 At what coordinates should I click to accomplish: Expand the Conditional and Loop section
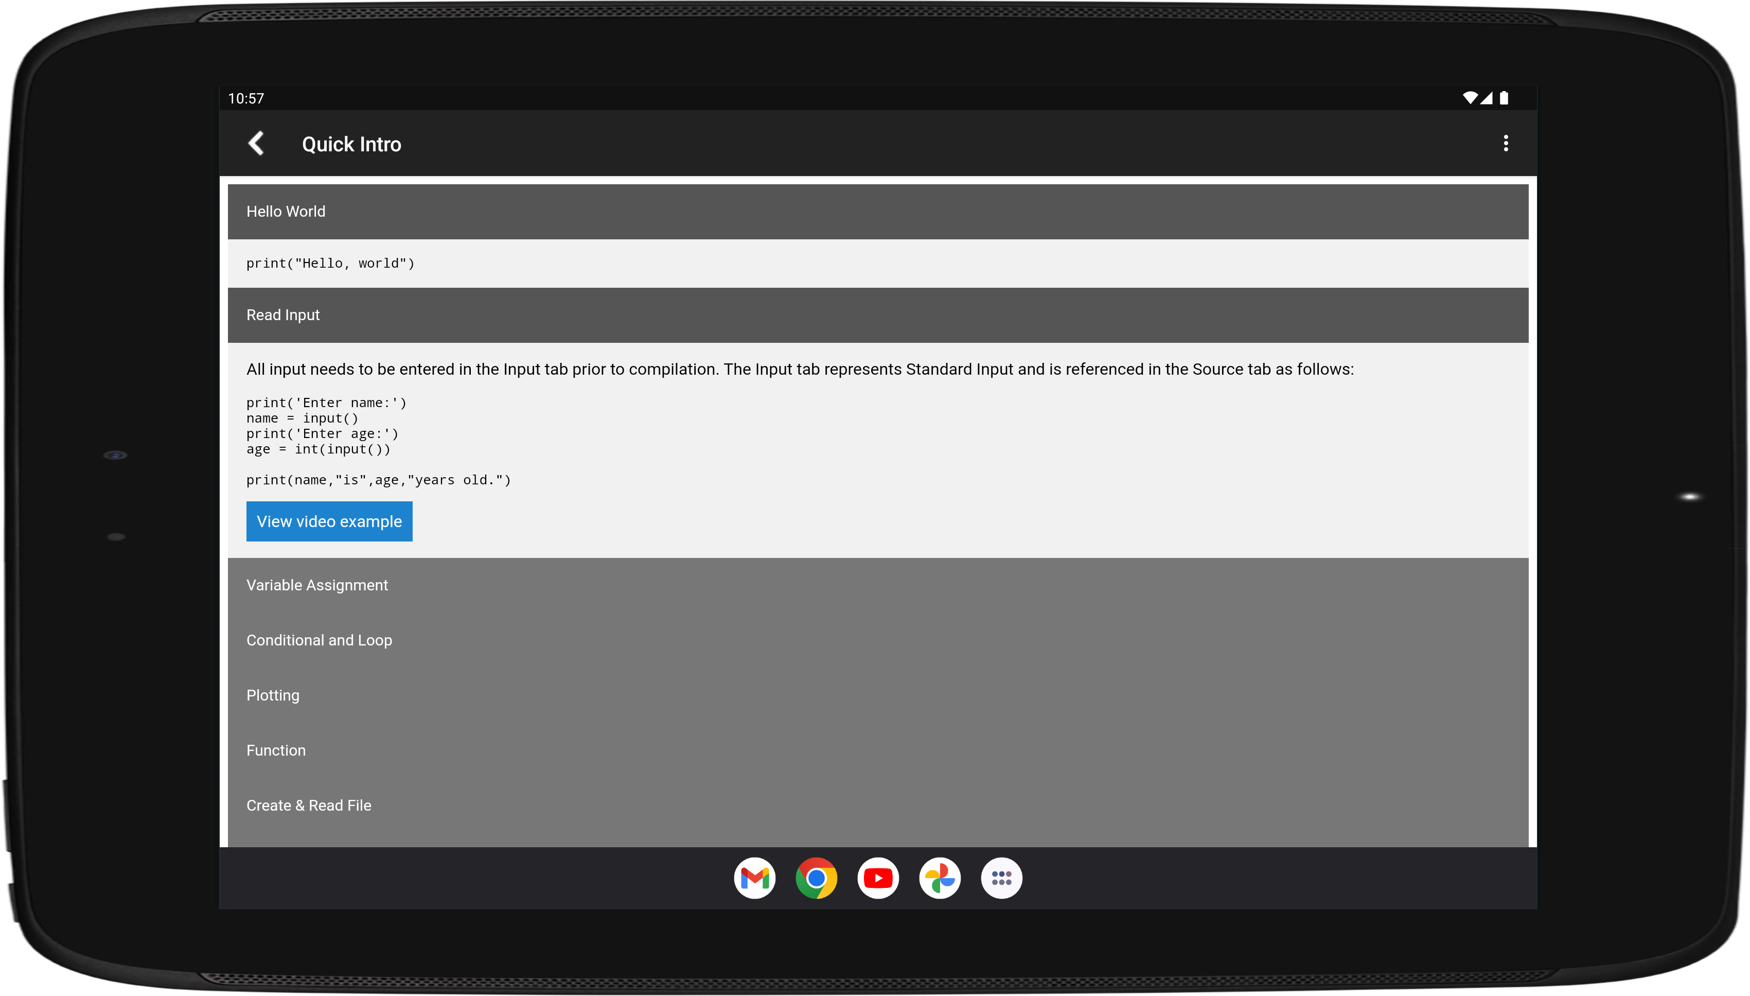click(877, 640)
